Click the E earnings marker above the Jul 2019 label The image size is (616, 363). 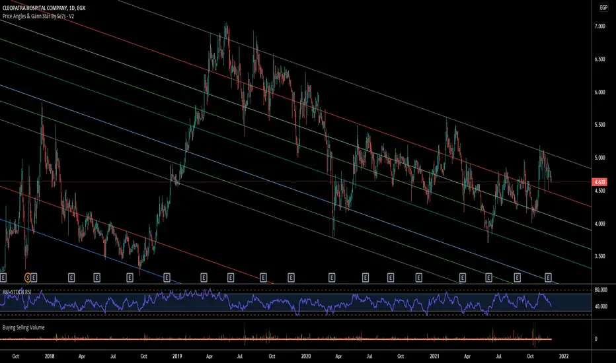(231, 278)
